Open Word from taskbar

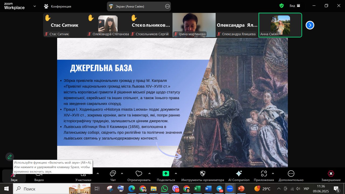click(x=208, y=189)
